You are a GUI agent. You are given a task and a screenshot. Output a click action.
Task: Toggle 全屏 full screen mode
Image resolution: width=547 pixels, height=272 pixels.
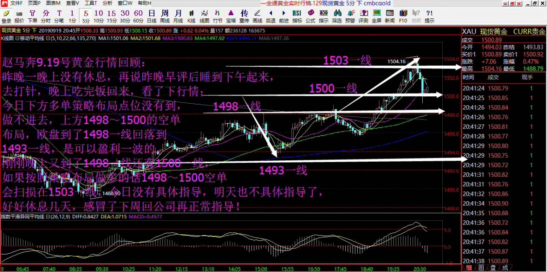coord(376,16)
